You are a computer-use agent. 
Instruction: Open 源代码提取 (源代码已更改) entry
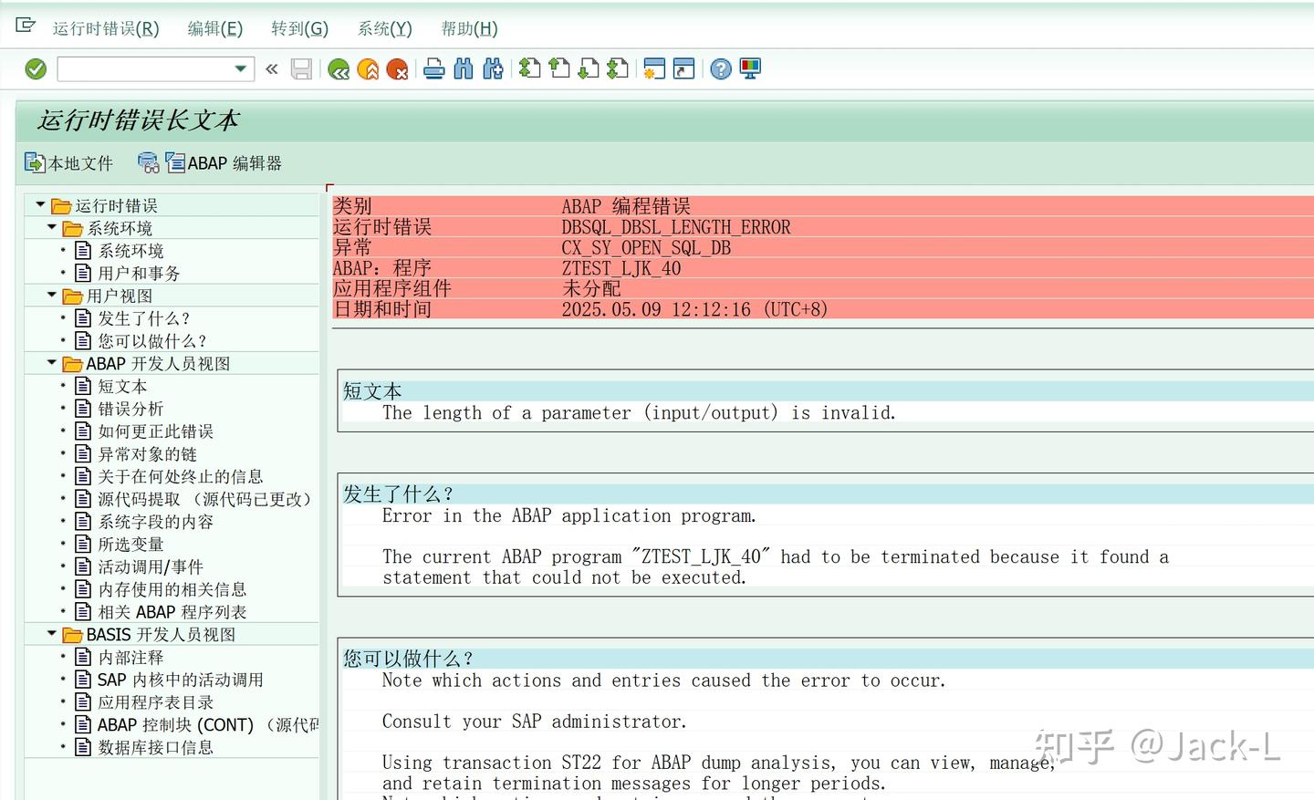[x=204, y=499]
